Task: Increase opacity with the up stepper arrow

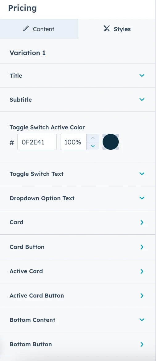Action: [x=93, y=138]
